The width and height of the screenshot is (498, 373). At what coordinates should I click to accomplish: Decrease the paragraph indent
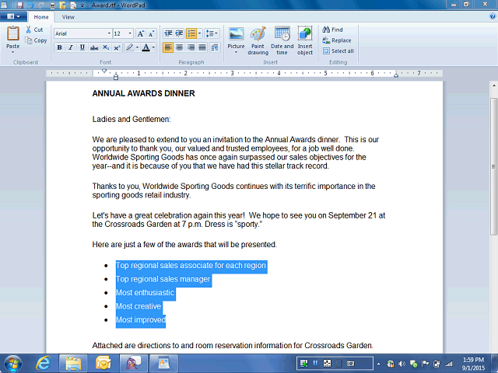click(168, 33)
